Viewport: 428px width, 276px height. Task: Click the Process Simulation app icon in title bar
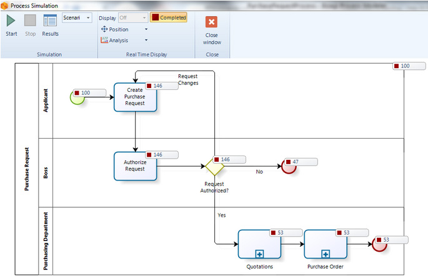[x=4, y=6]
